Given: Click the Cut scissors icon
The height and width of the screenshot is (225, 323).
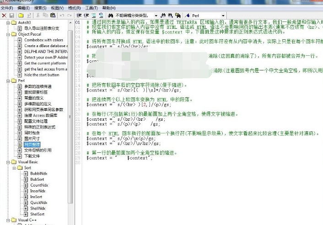Looking at the screenshot, I should pos(38,15).
